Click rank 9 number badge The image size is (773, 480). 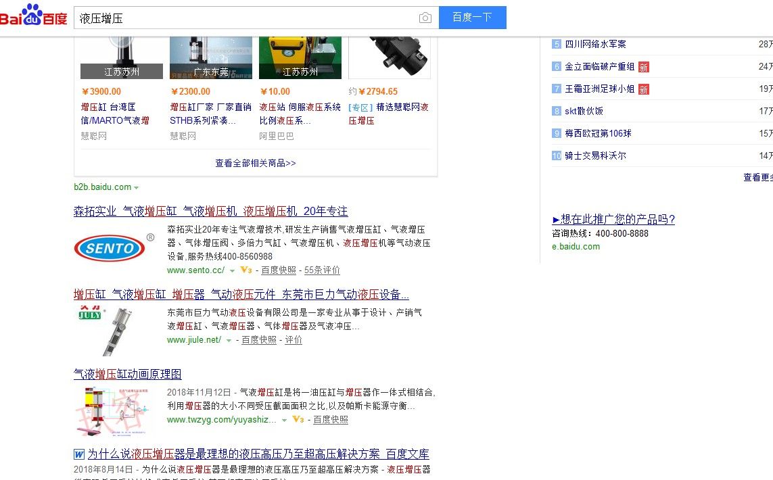[557, 133]
